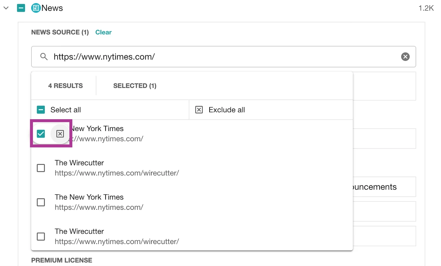The image size is (441, 266).
Task: Clear the news source selection
Action: pos(103,32)
